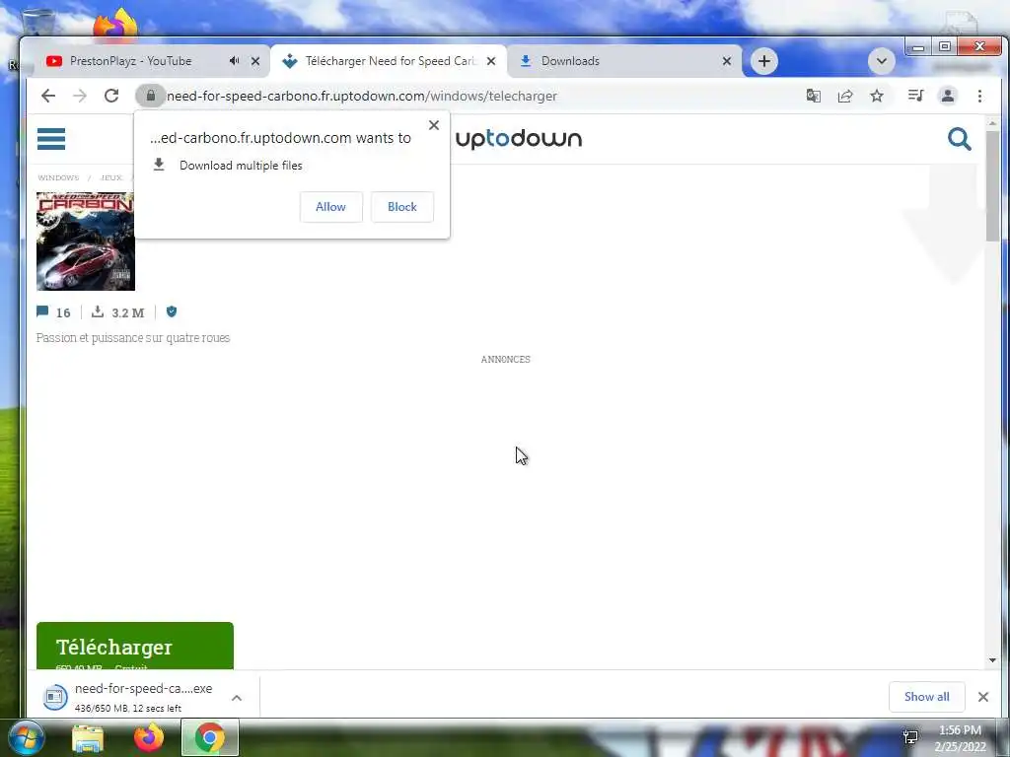The height and width of the screenshot is (757, 1010).
Task: Open Uptodown hamburger menu
Action: click(51, 138)
